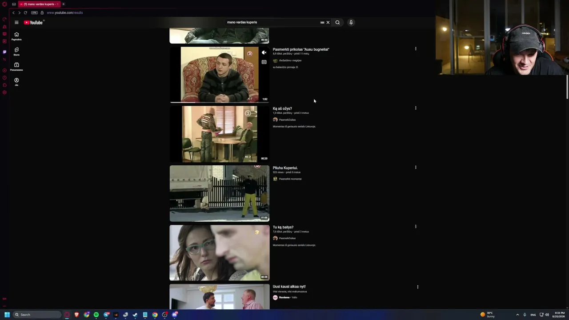Open sidebar settings gear in Opera
This screenshot has height=320, width=569.
click(4, 92)
